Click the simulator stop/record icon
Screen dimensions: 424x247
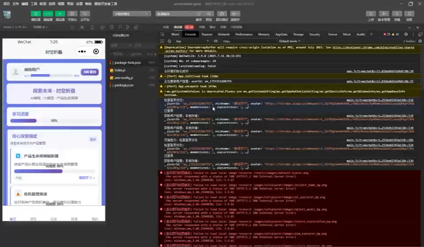tap(82, 27)
